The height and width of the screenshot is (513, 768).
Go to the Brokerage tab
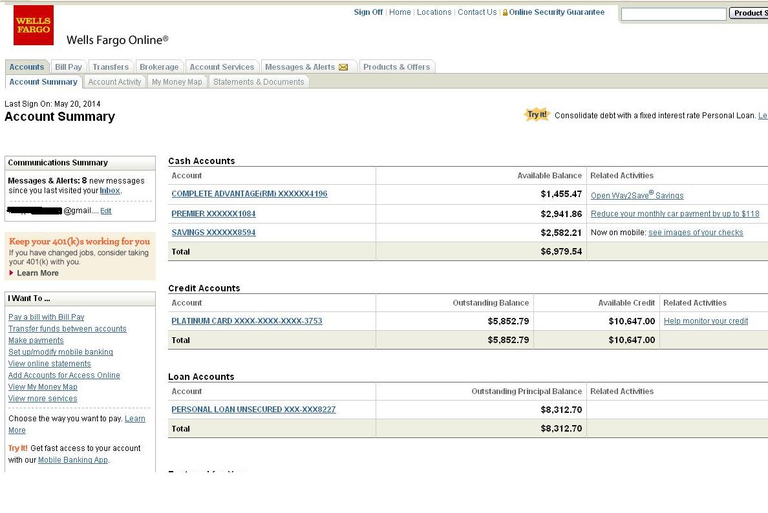(x=159, y=67)
